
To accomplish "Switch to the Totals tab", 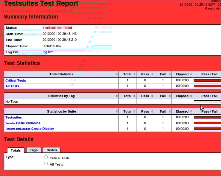I will [16, 150].
